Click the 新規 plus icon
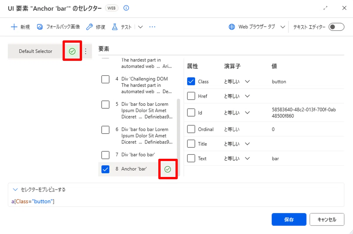 (x=14, y=27)
